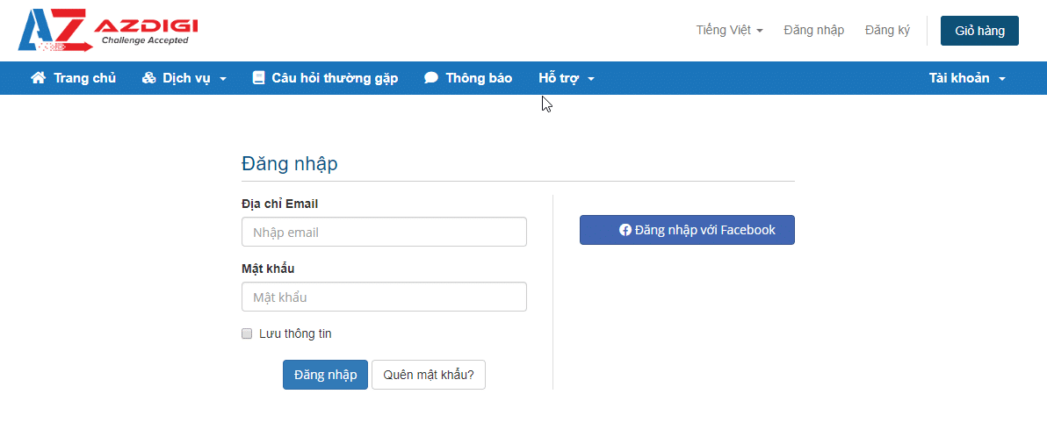The image size is (1047, 430).
Task: Click the cubes icon beside Dịch vụ
Action: click(x=148, y=78)
